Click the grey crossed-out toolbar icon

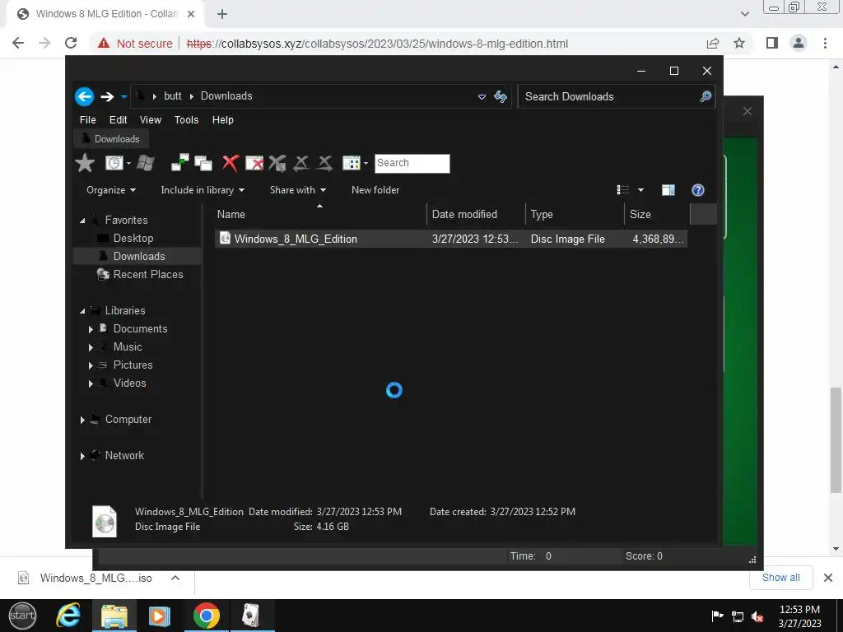[x=277, y=163]
